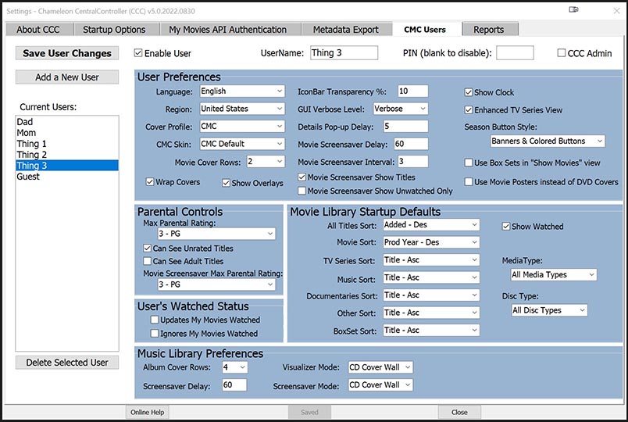Enable Can See Adult Titles
Image resolution: width=628 pixels, height=422 pixels.
pos(147,261)
